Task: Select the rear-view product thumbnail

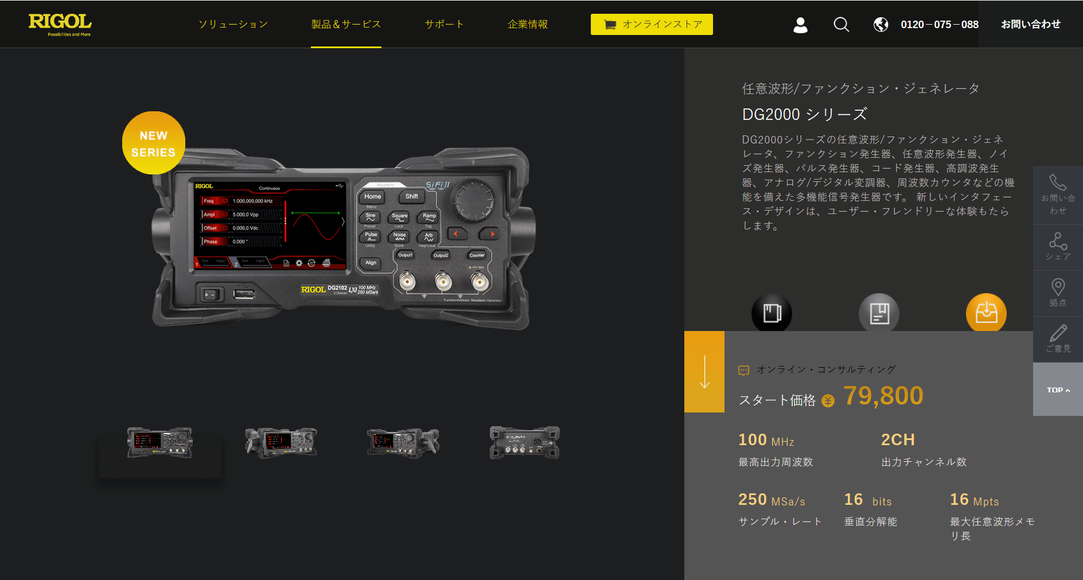Action: coord(524,443)
